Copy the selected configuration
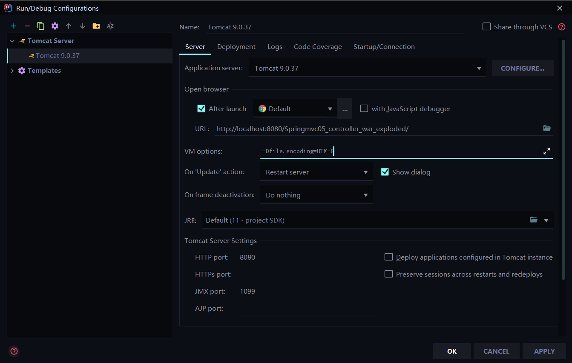This screenshot has width=572, height=363. [41, 26]
